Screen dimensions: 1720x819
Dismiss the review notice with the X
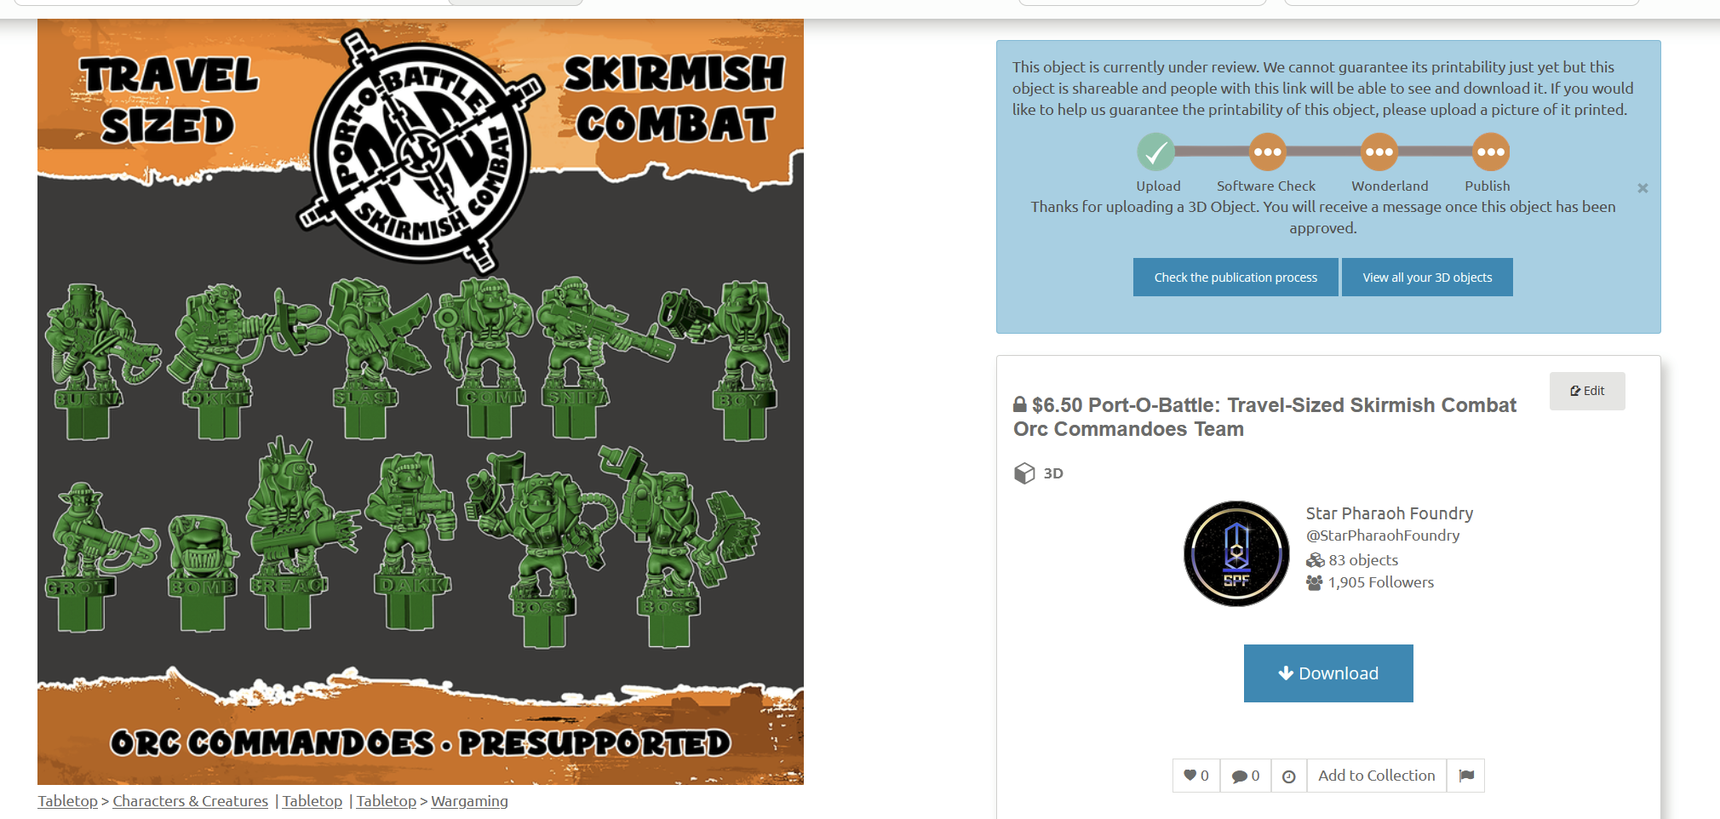tap(1643, 188)
